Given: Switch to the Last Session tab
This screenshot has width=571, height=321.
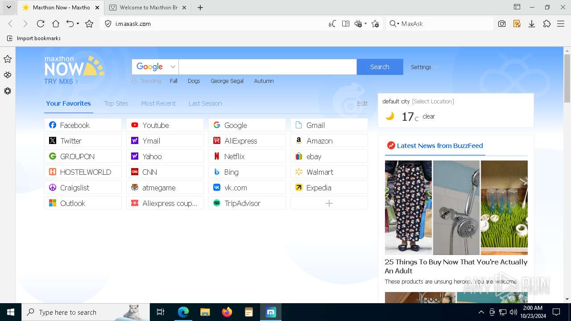Looking at the screenshot, I should [x=205, y=103].
